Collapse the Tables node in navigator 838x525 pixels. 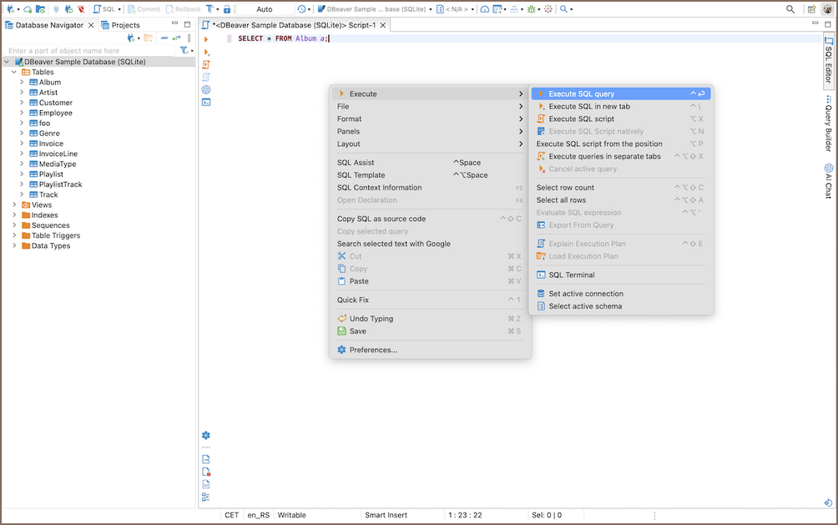[x=14, y=73]
